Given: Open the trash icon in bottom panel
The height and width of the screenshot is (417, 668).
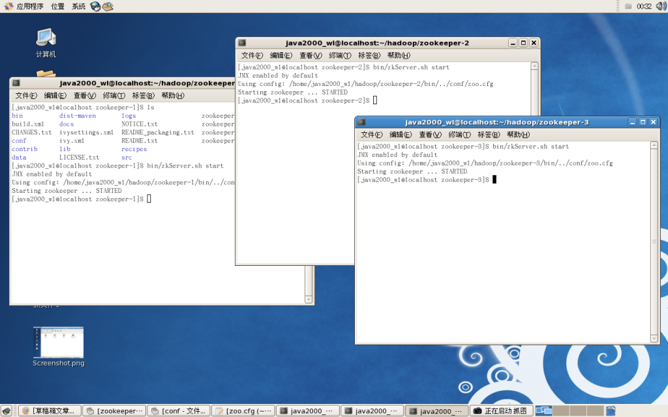Looking at the screenshot, I should tap(611, 410).
